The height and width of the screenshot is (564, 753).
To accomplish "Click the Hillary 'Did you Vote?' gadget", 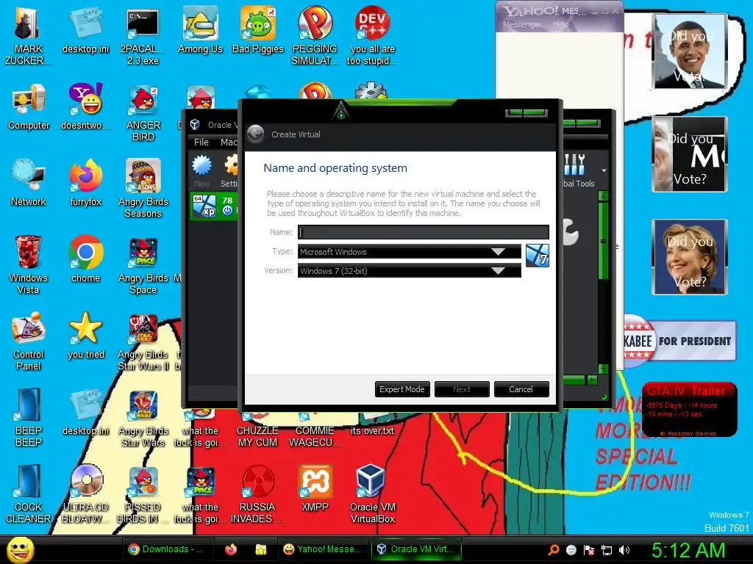I will click(689, 257).
